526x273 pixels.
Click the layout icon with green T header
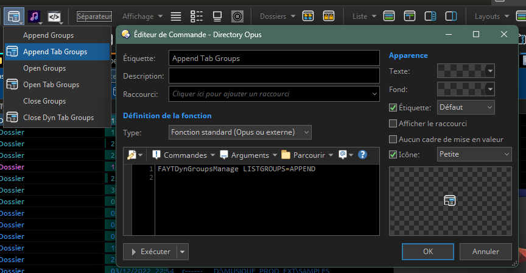point(410,16)
